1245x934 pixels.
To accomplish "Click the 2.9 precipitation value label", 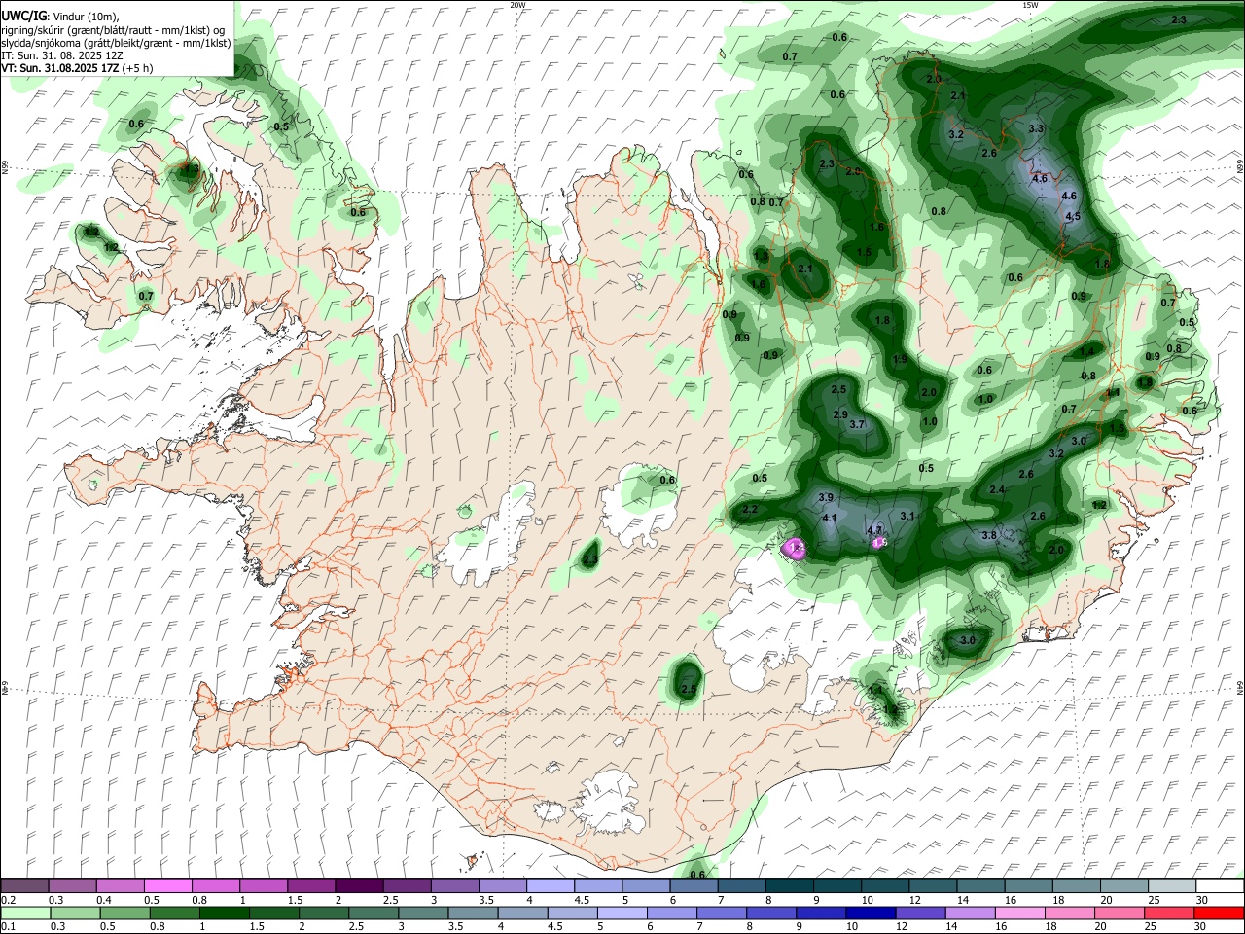I will coord(840,414).
